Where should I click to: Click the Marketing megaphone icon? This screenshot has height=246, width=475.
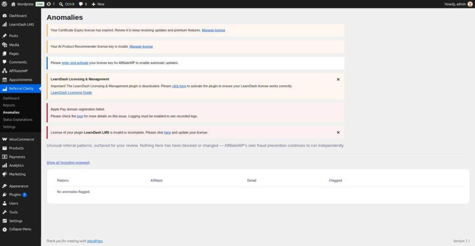(5, 174)
